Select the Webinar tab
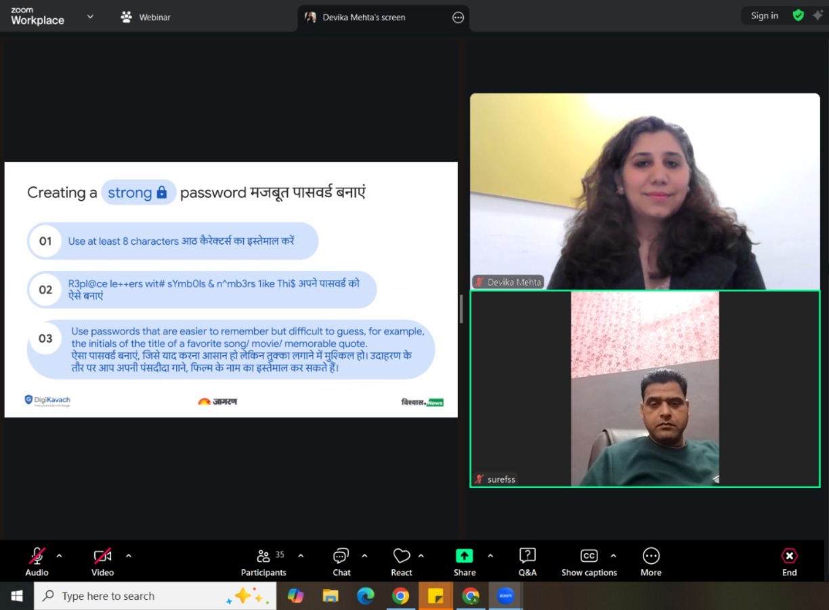The image size is (829, 610). (x=146, y=17)
